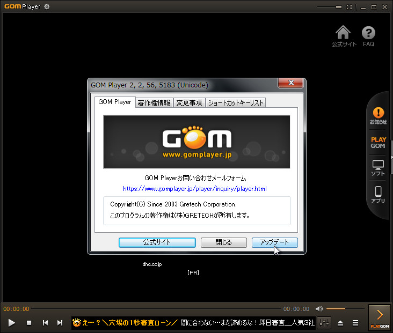Mute audio with the speaker icon

click(319, 309)
